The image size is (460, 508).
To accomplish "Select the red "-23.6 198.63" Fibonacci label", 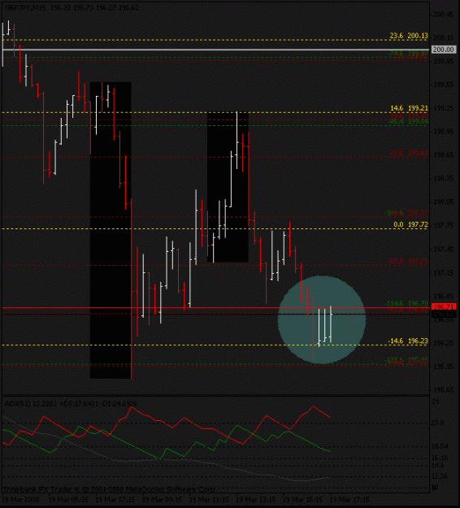I will click(409, 153).
